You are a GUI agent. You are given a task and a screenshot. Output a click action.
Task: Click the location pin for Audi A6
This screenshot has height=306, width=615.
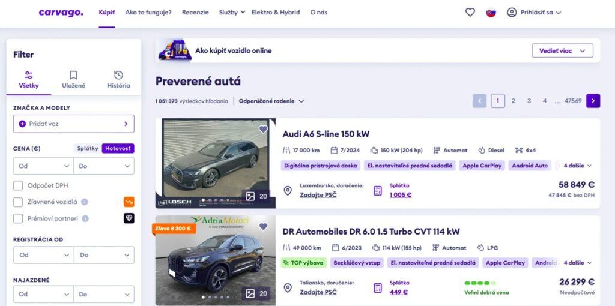(288, 191)
